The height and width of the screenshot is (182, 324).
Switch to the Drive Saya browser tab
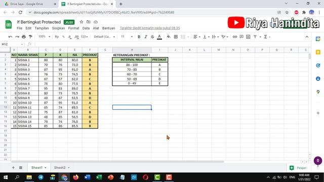30,4
